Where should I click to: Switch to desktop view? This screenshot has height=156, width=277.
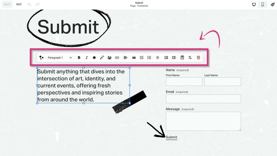tap(254, 5)
